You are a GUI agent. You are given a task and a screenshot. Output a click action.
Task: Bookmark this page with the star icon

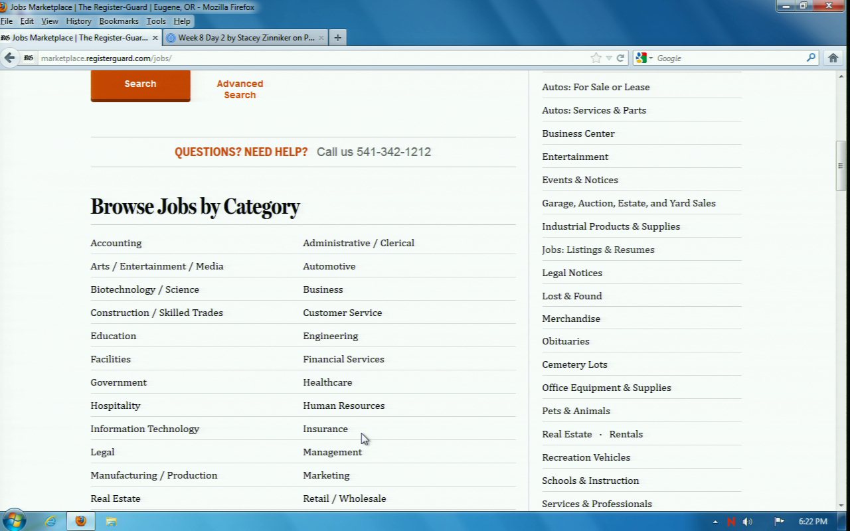coord(596,58)
